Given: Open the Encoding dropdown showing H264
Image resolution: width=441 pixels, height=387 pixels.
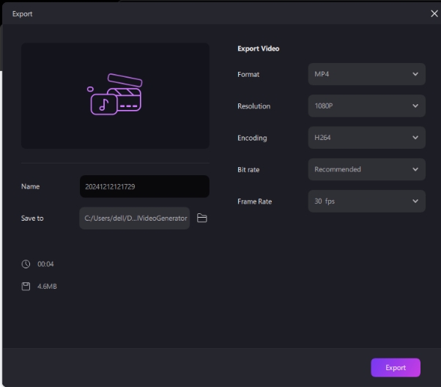Looking at the screenshot, I should click(366, 138).
